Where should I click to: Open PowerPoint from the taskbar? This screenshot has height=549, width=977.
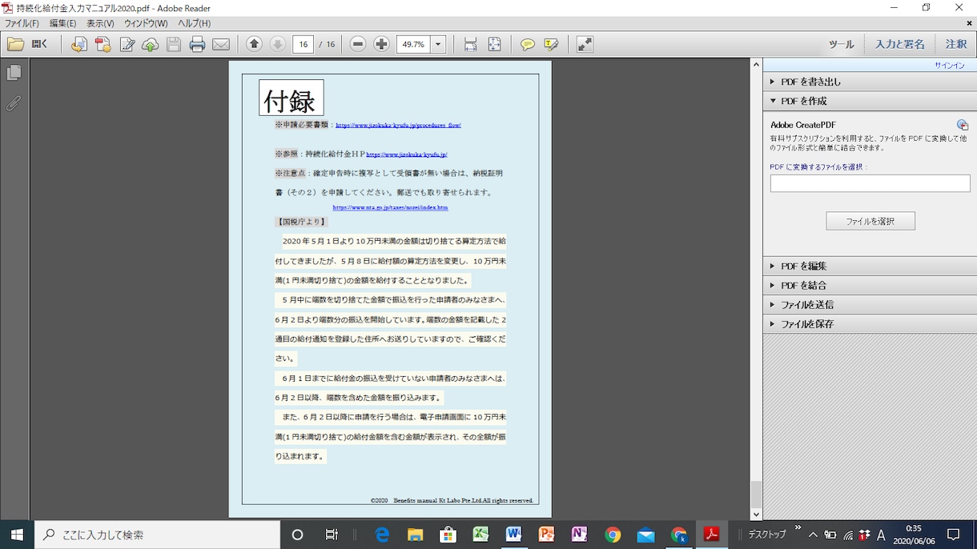(x=547, y=535)
